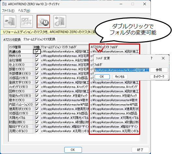172x154 pixels.
Task: Click キャンセル in the folder change dialog
Action: click(120, 77)
